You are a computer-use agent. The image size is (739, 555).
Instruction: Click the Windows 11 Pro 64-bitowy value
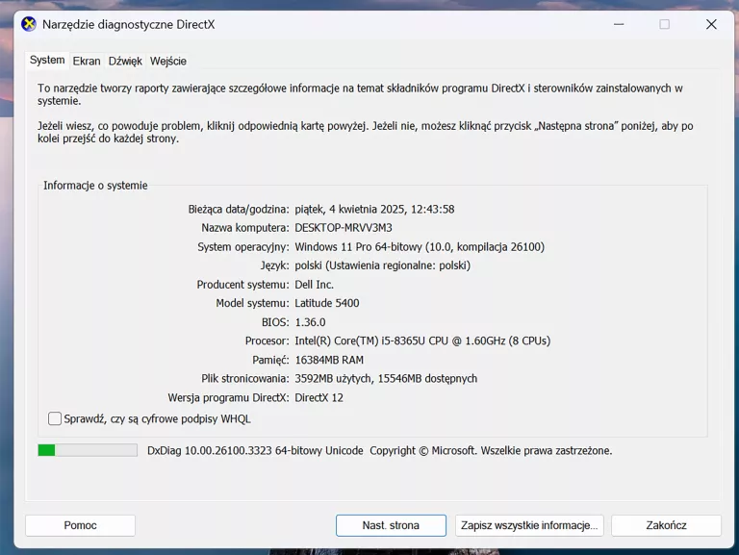[420, 247]
